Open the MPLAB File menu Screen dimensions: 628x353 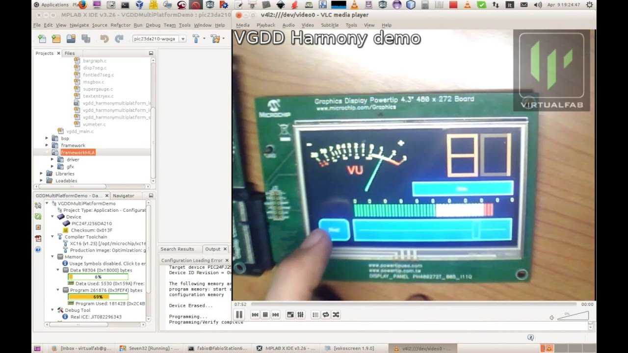pyautogui.click(x=37, y=25)
